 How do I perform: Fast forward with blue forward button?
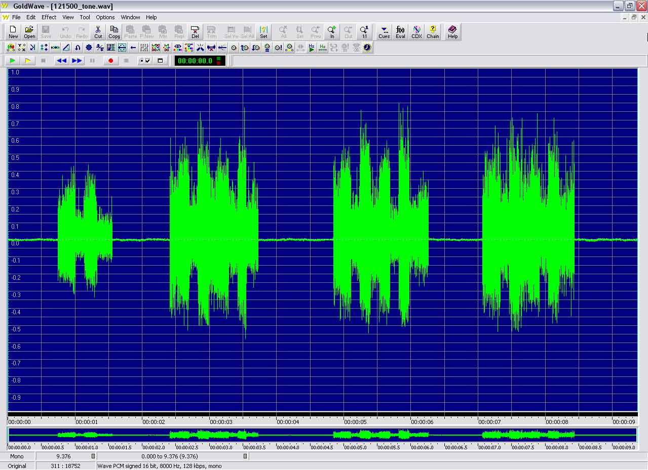tap(77, 61)
